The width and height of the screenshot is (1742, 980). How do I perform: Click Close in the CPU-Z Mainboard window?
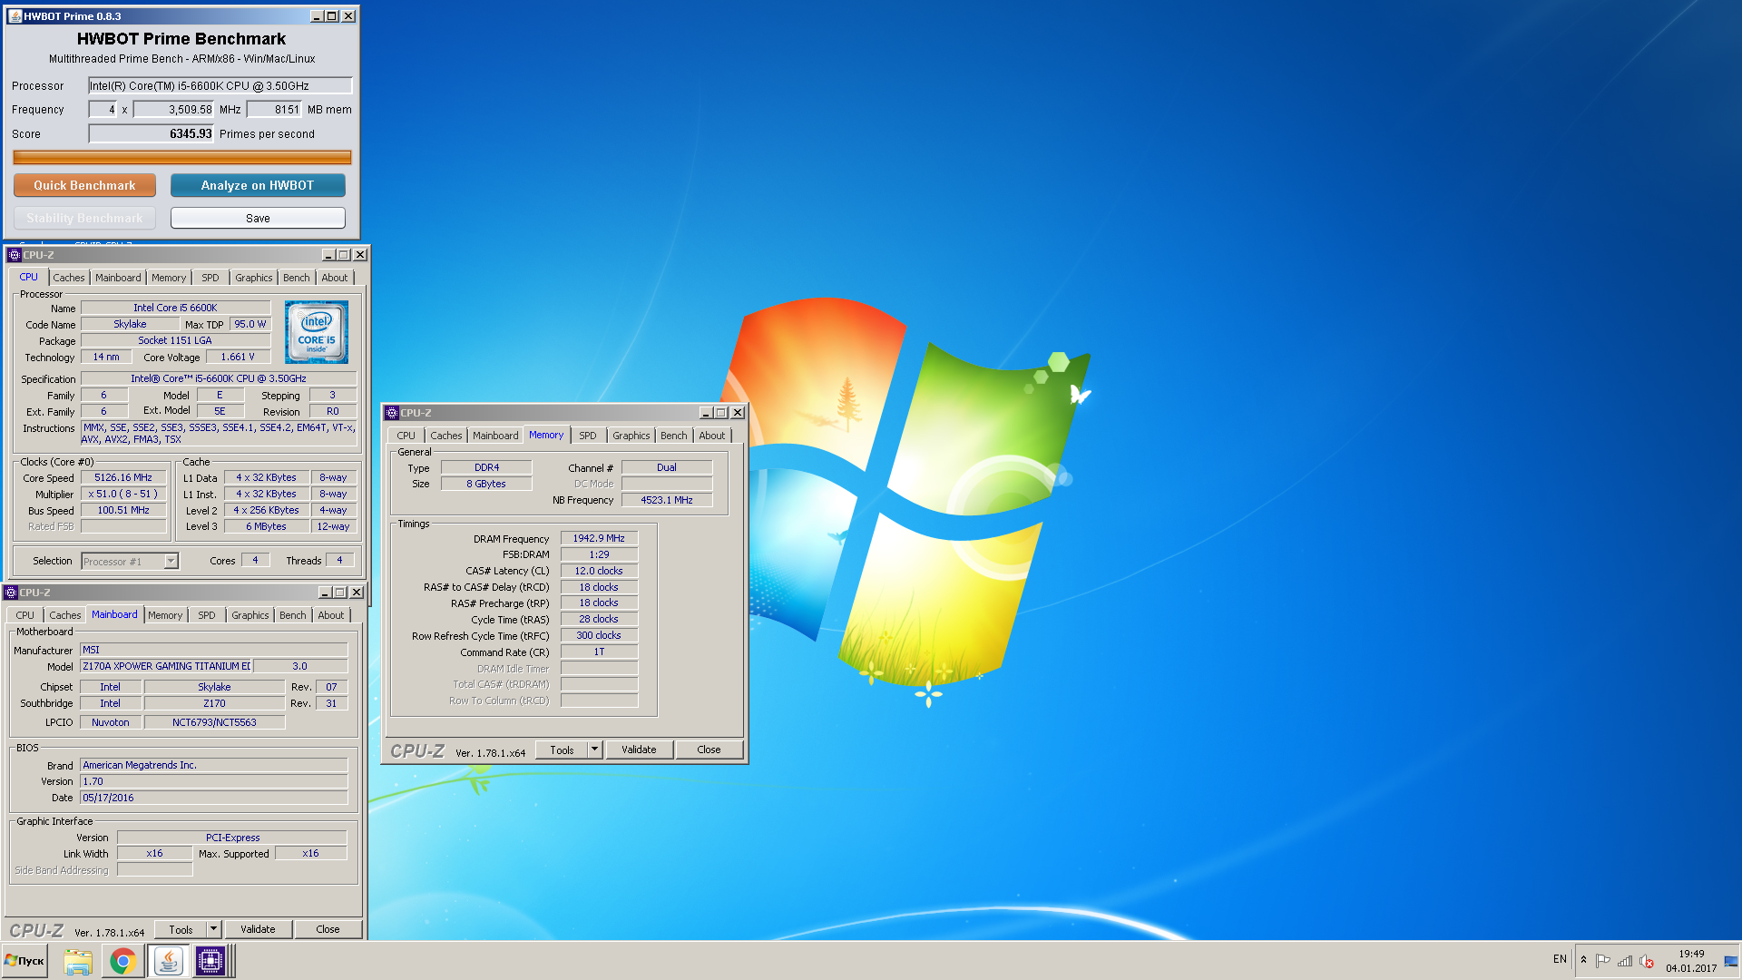click(328, 929)
